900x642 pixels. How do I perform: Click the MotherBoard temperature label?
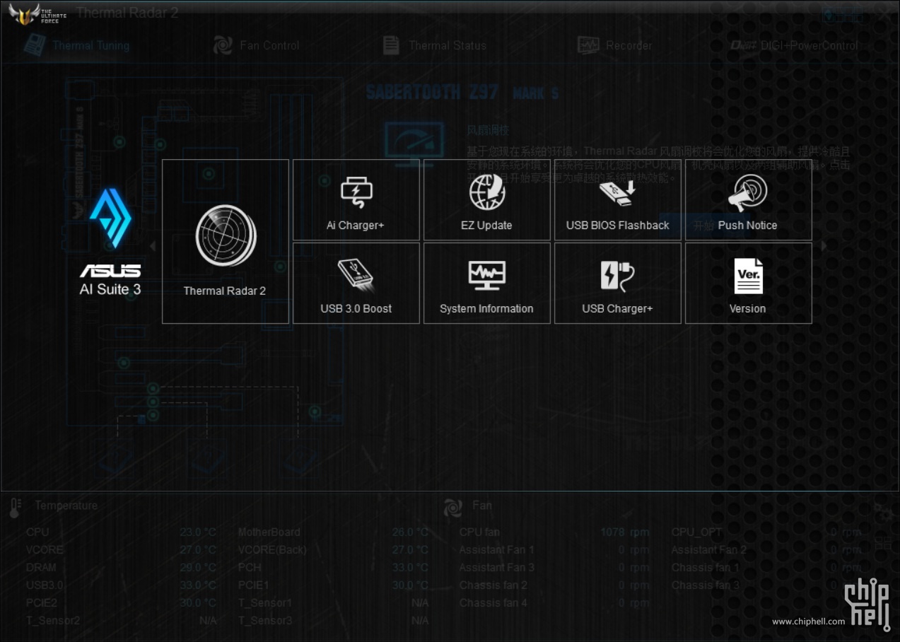pos(269,532)
